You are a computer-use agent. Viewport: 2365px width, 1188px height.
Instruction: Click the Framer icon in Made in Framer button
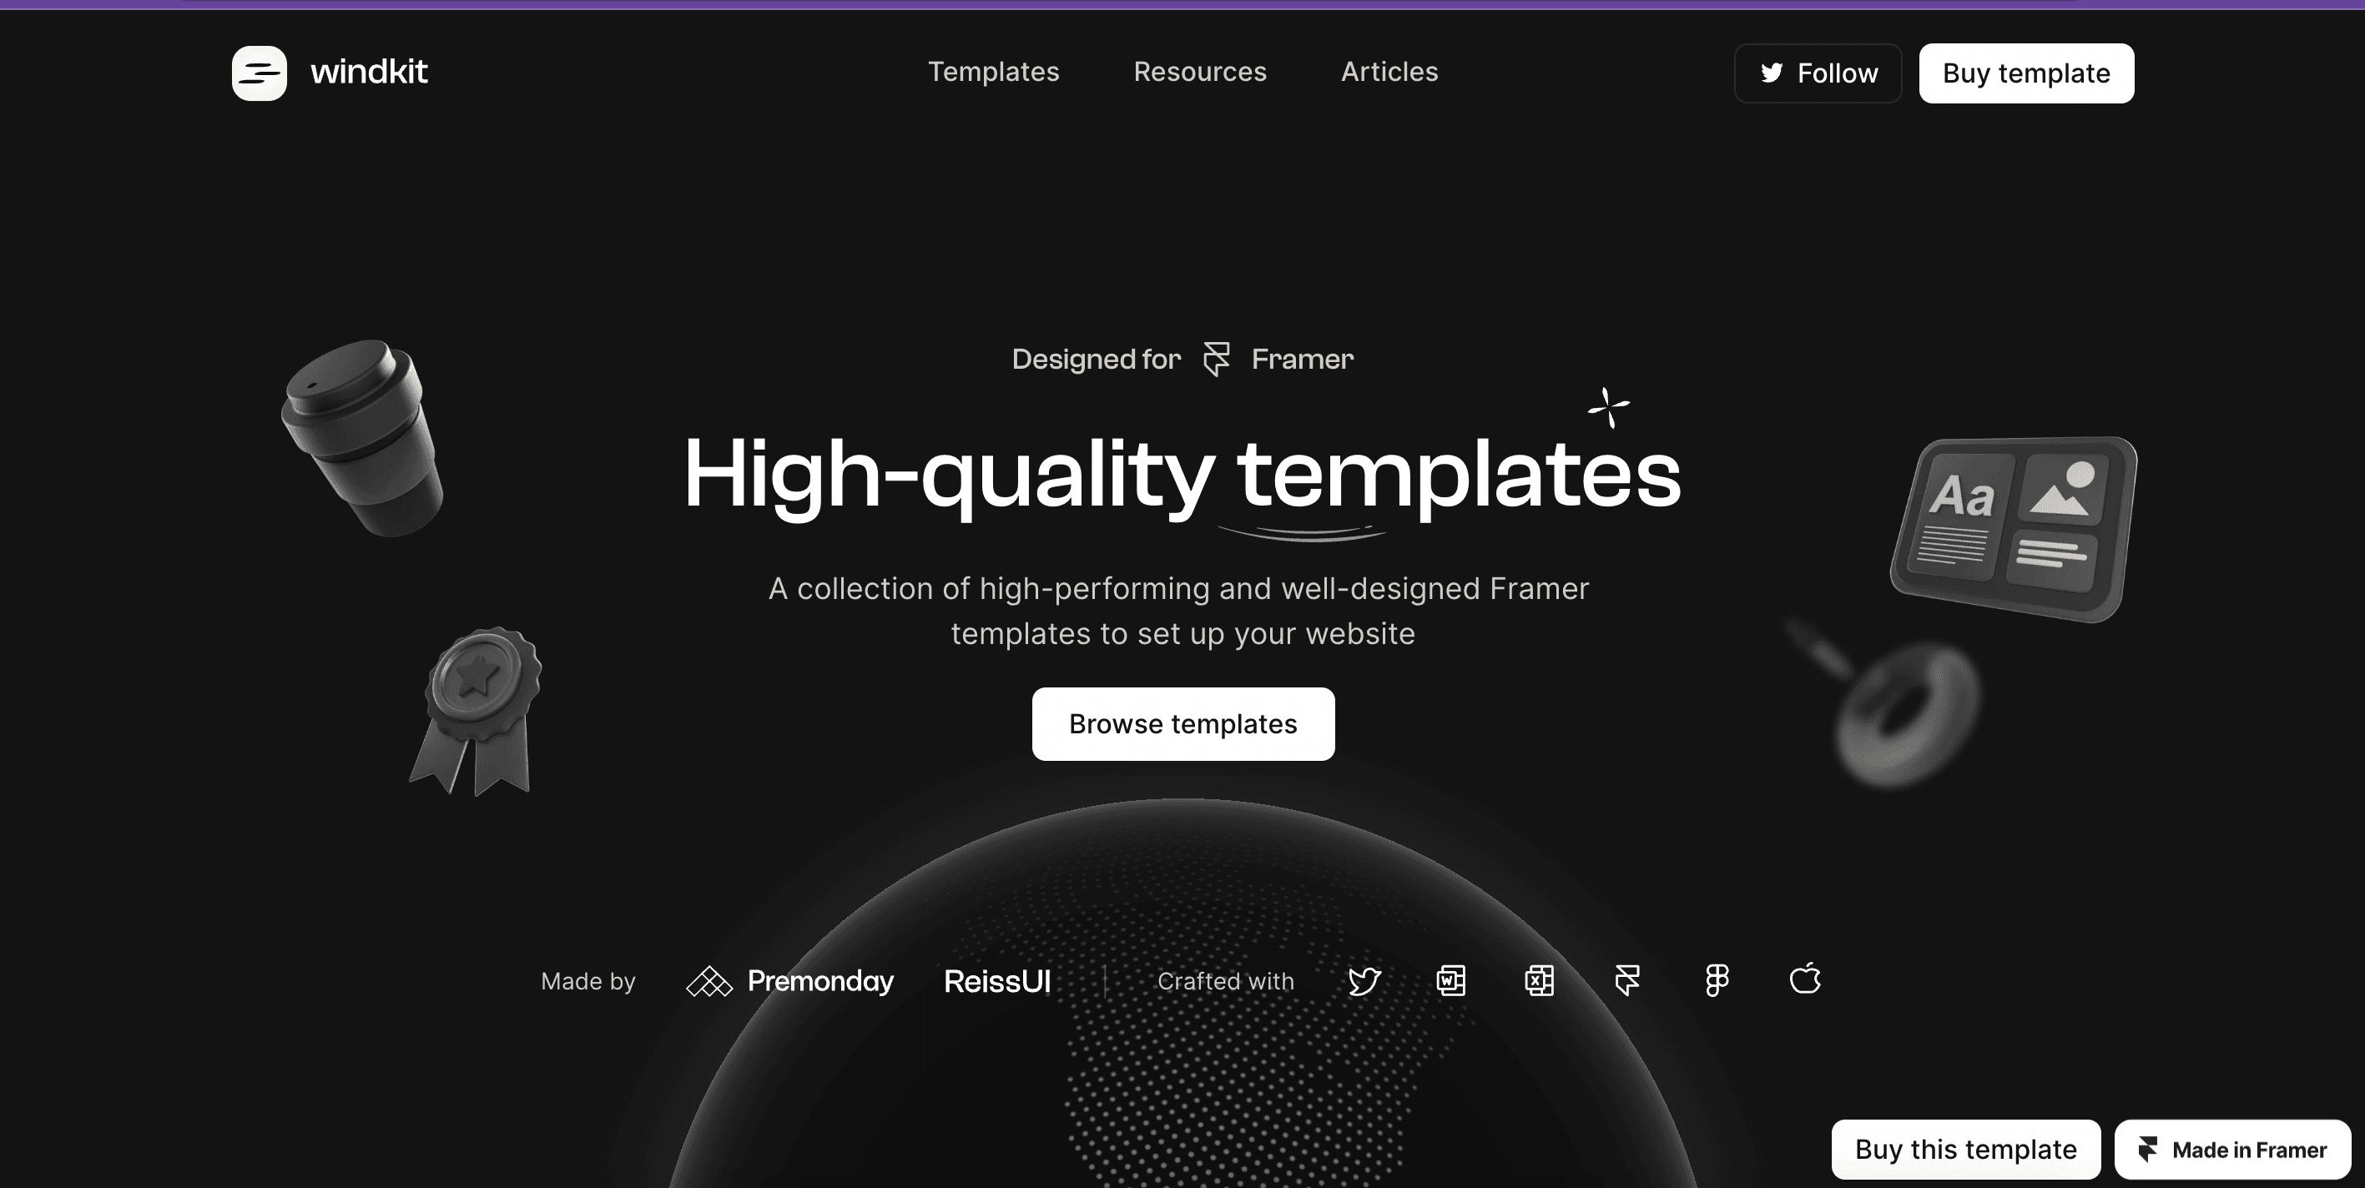point(2150,1147)
